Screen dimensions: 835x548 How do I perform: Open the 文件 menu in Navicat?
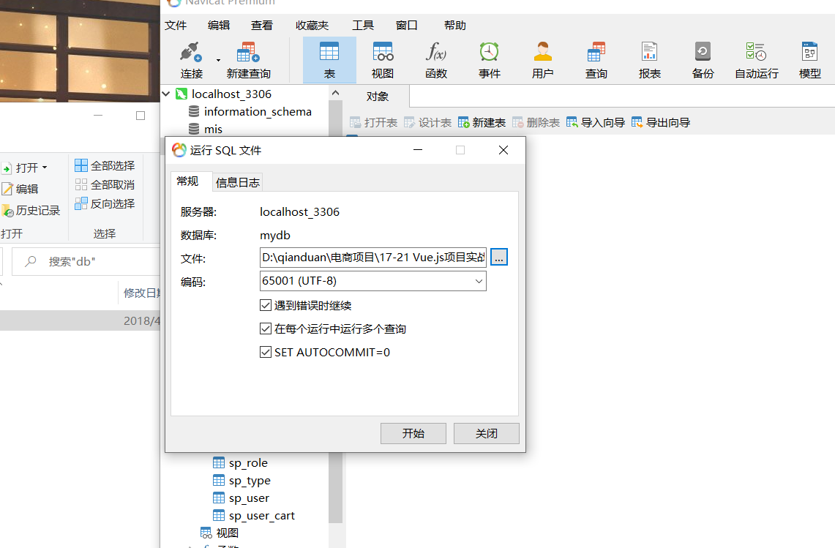[x=176, y=25]
